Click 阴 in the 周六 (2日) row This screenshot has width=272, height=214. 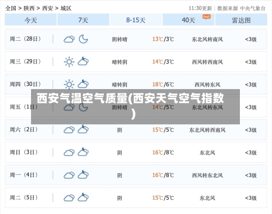click(x=120, y=130)
